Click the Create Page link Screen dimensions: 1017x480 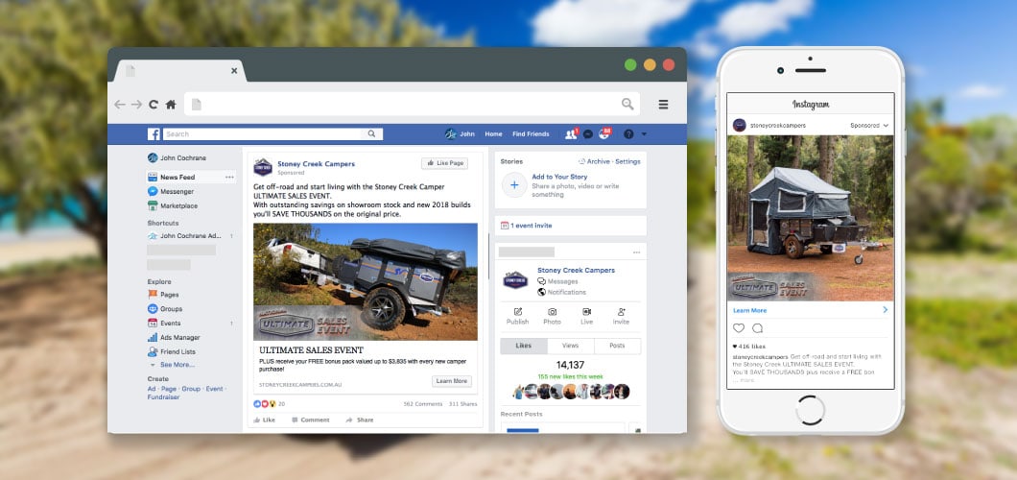169,389
